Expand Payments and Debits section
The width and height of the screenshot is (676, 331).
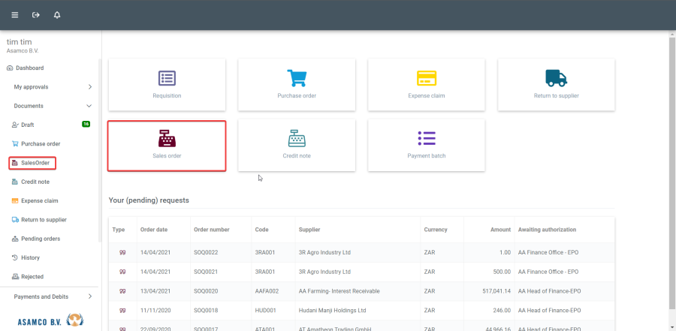(x=89, y=296)
